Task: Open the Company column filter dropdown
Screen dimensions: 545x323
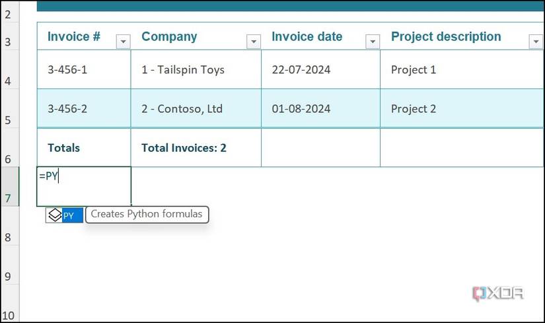Action: pos(254,42)
